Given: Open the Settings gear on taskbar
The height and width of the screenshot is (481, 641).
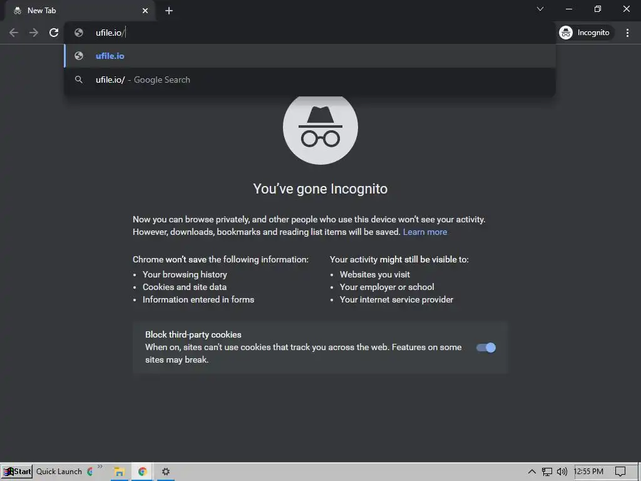Looking at the screenshot, I should [x=165, y=472].
